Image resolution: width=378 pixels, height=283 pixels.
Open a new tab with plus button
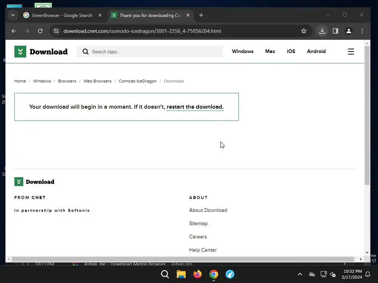pos(201,15)
